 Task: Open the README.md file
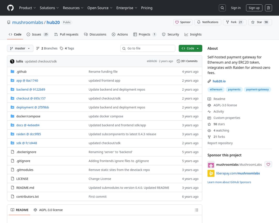point(25,188)
